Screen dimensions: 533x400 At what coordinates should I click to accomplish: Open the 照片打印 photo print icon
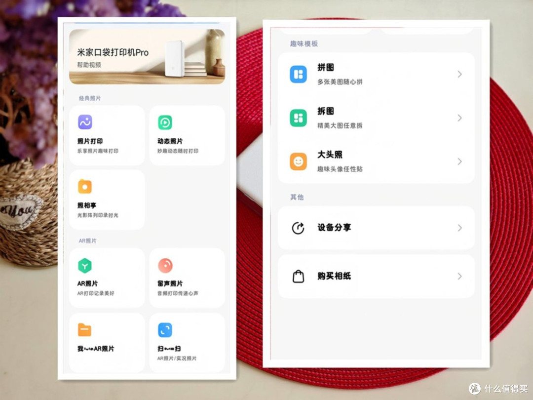pyautogui.click(x=85, y=122)
